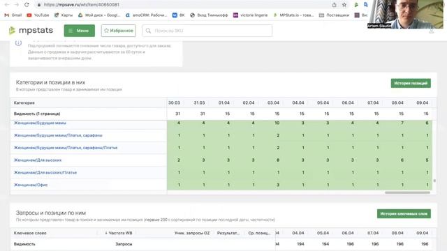Open the Gmail bookmark
The width and height of the screenshot is (447, 251).
[13, 15]
